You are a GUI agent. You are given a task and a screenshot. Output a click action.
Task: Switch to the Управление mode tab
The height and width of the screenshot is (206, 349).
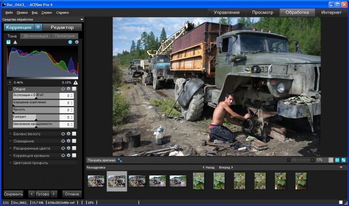(226, 13)
